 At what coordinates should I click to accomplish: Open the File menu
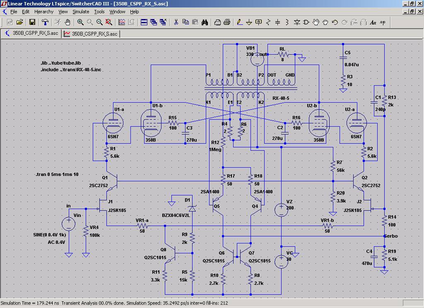(x=14, y=12)
